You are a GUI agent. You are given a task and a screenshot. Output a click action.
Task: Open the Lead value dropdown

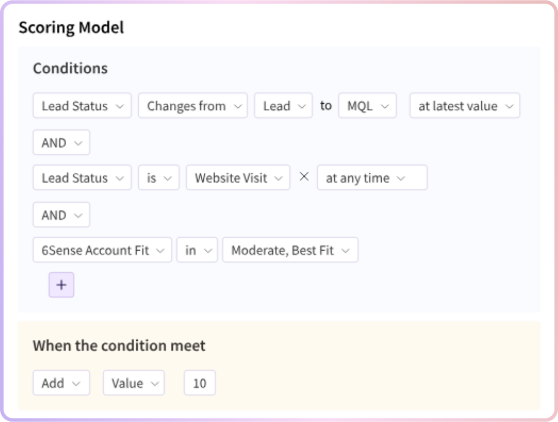[283, 106]
